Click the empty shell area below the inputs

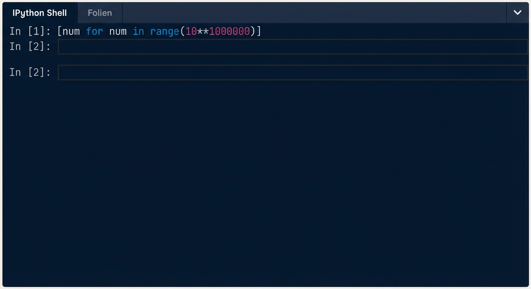coord(265,181)
